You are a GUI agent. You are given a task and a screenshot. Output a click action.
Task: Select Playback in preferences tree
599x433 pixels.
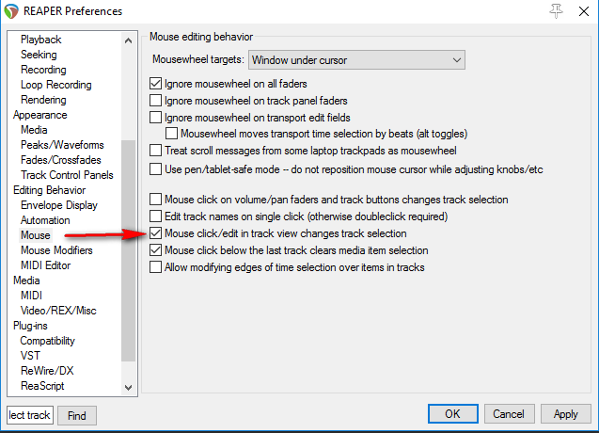coord(40,40)
